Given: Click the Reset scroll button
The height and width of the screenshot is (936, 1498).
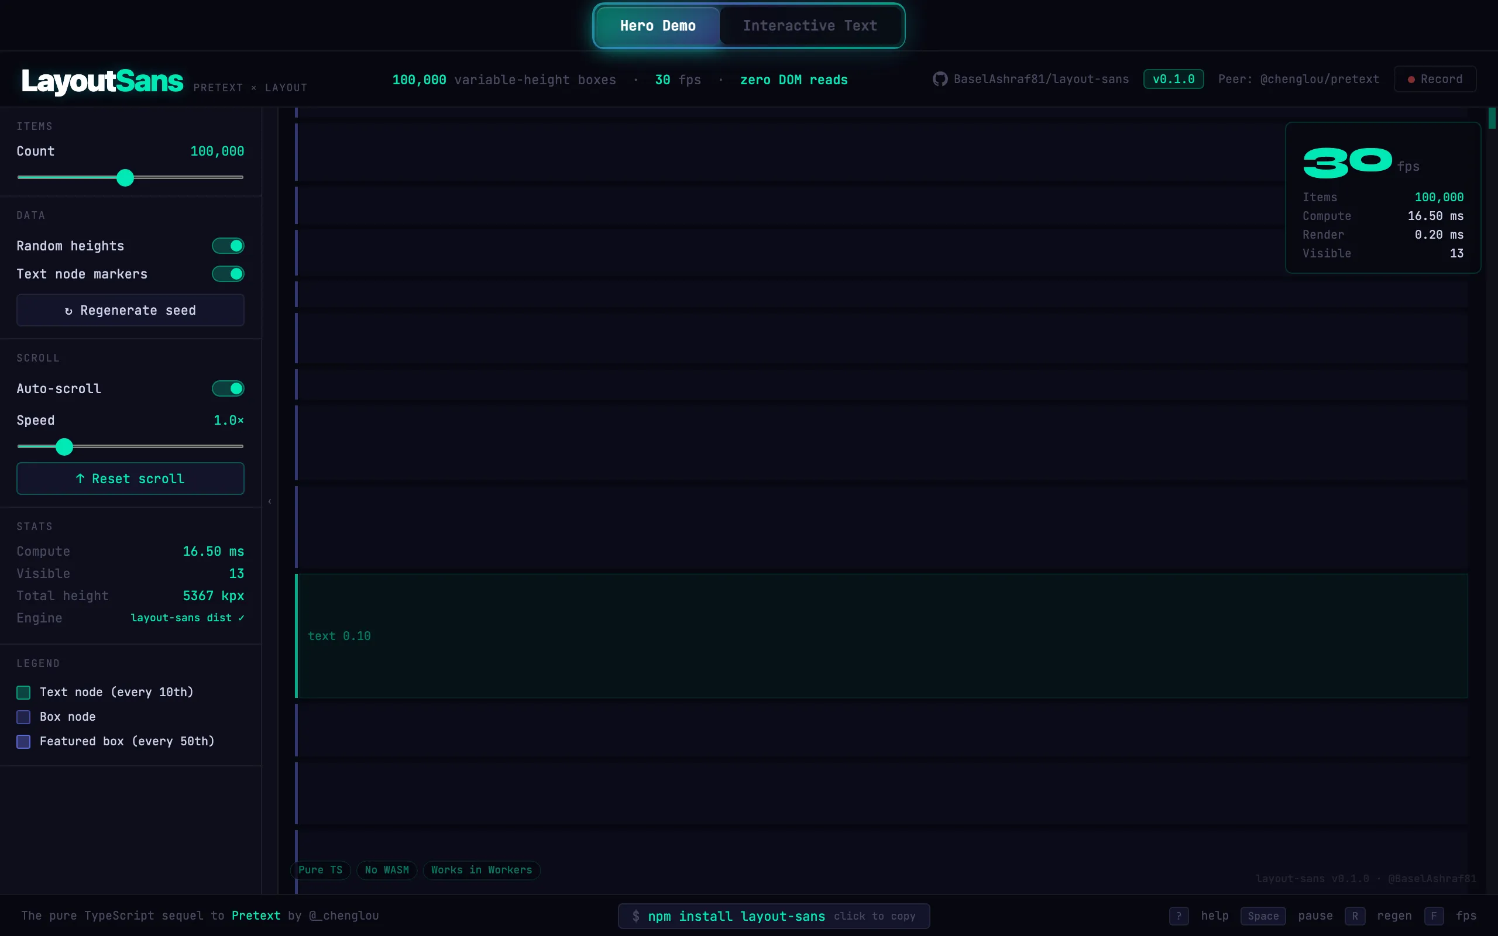Looking at the screenshot, I should [130, 479].
